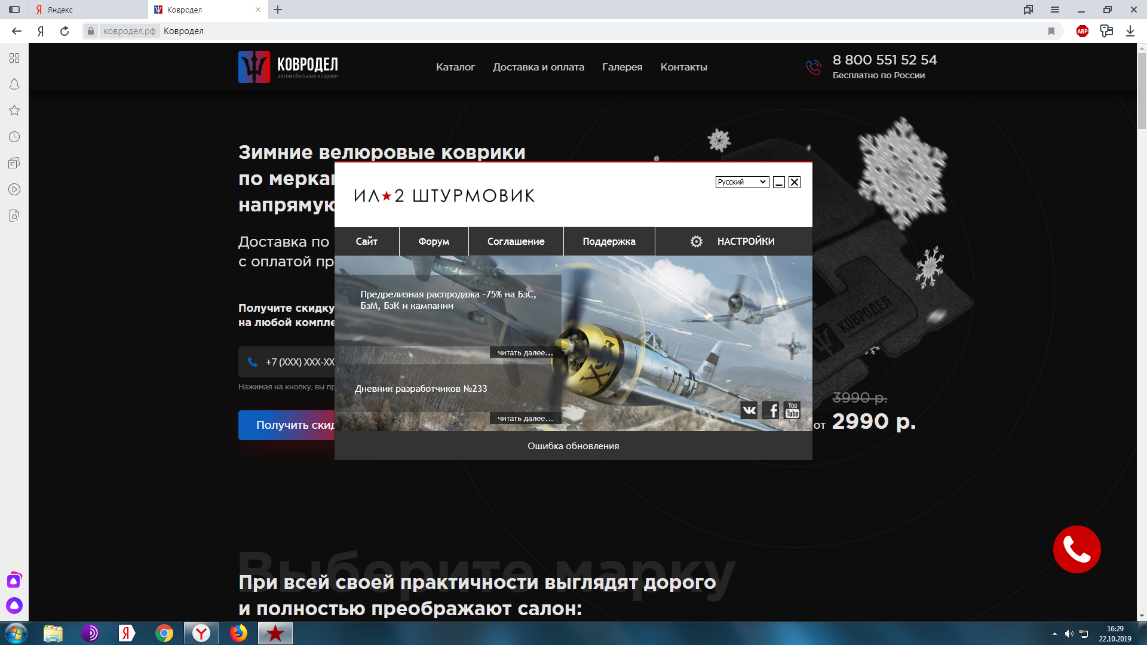The image size is (1147, 645).
Task: Open the Russian language dropdown
Action: [x=742, y=182]
